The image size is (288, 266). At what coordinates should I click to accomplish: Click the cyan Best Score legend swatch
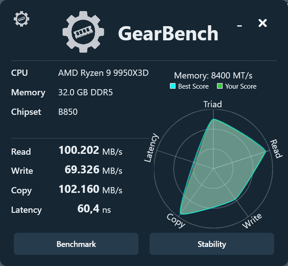click(x=173, y=86)
